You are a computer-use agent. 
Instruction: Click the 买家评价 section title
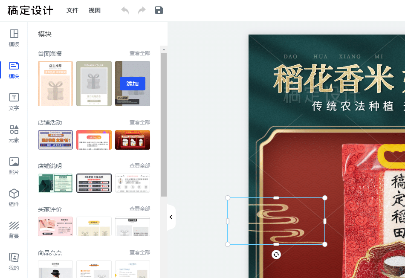(50, 209)
